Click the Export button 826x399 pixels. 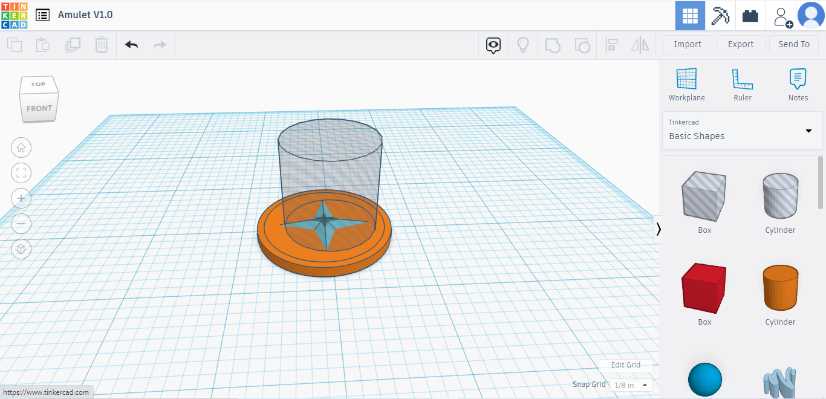point(741,44)
